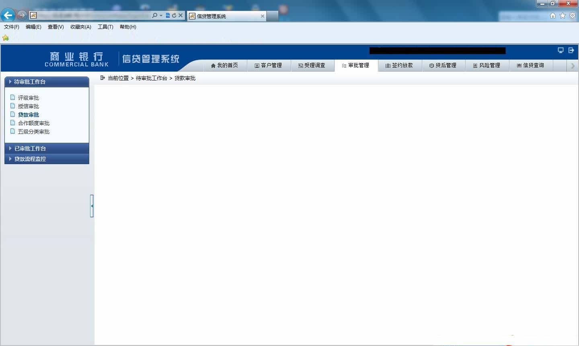Switch to 受理调查 tab
The width and height of the screenshot is (579, 346).
[312, 65]
